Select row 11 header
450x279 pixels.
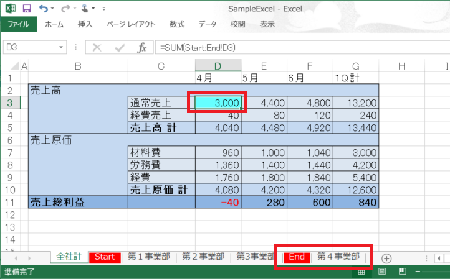click(x=10, y=203)
